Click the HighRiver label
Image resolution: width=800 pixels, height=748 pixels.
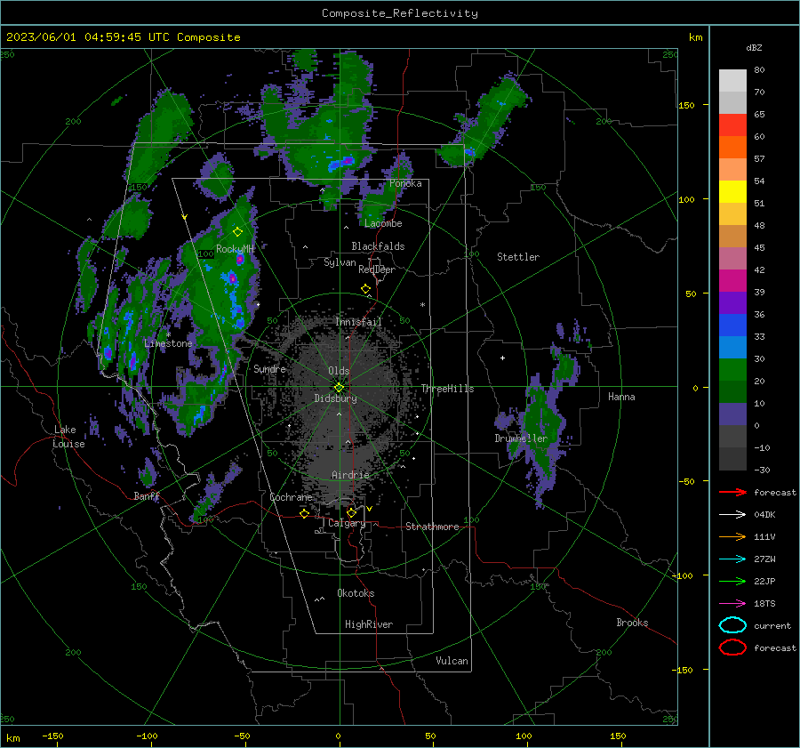tap(369, 624)
